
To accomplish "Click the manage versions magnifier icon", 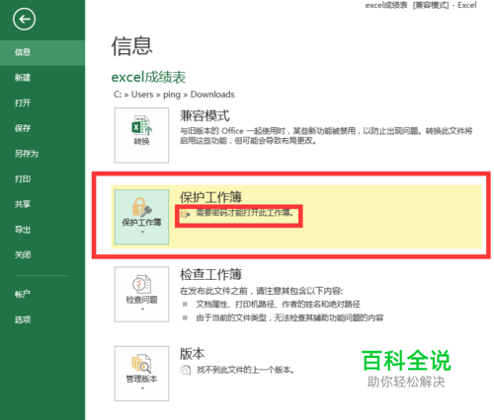I will (x=141, y=364).
